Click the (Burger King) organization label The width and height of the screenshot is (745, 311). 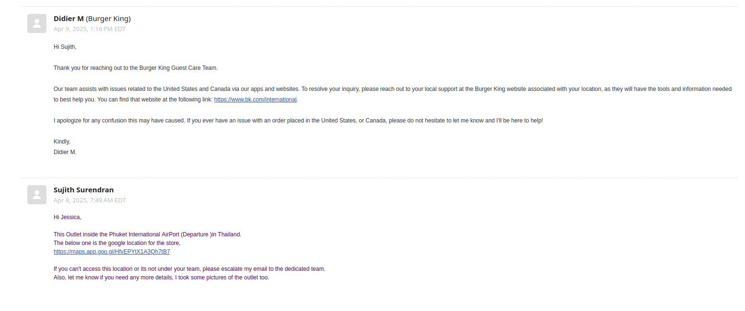pyautogui.click(x=108, y=19)
